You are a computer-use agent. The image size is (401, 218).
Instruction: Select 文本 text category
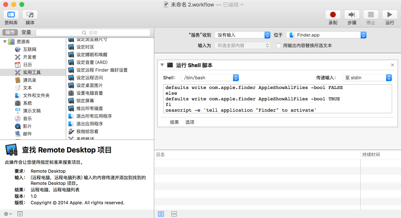tap(27, 88)
